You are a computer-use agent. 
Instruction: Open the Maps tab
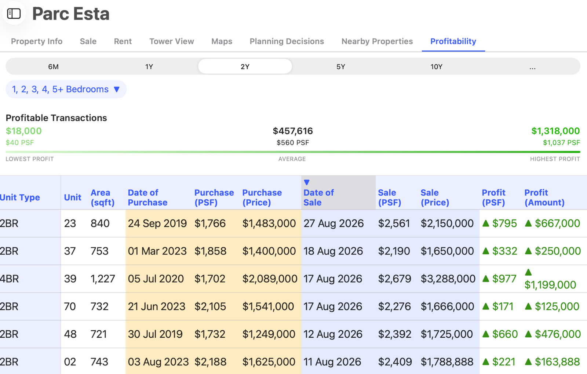222,41
